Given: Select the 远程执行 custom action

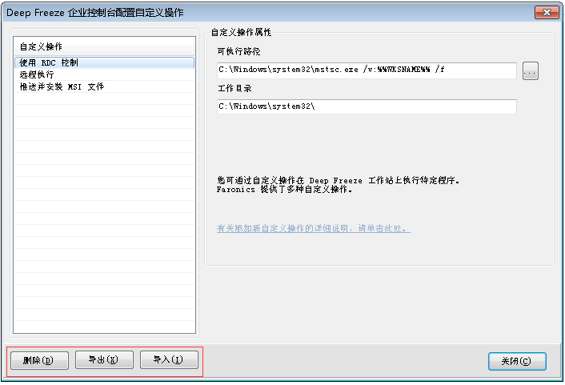Looking at the screenshot, I should tap(38, 74).
